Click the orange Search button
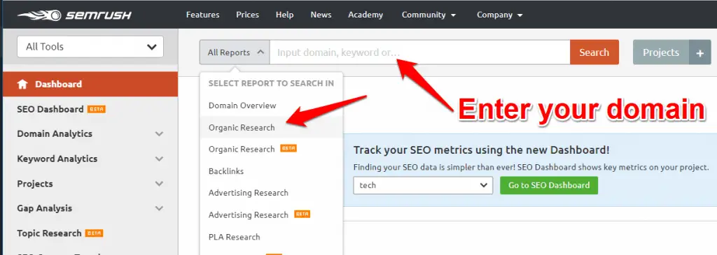 pyautogui.click(x=594, y=52)
